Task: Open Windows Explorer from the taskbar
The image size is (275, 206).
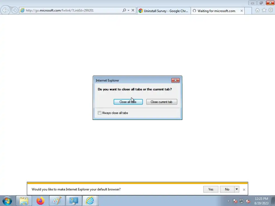Action: [x=24, y=201]
